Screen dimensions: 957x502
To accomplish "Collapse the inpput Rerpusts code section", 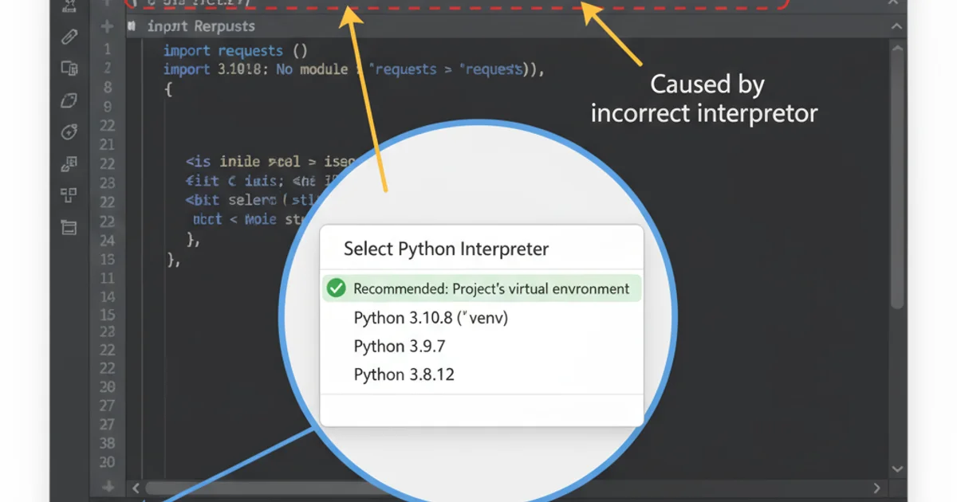I will coord(896,26).
